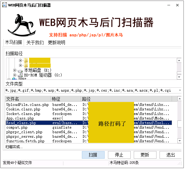
Task: Click the 本地磁盘 (E:) tree label
Action: point(38,70)
